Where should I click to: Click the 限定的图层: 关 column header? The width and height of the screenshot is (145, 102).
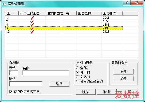click(61, 13)
